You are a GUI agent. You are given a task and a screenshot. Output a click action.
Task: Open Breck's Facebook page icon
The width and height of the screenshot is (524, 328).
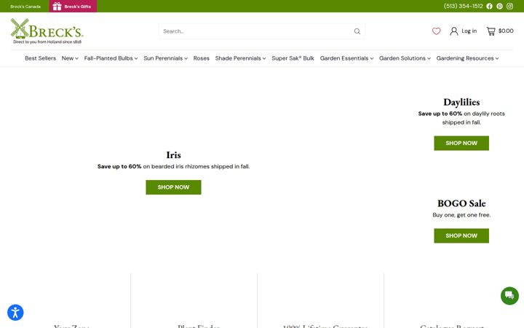click(x=489, y=7)
